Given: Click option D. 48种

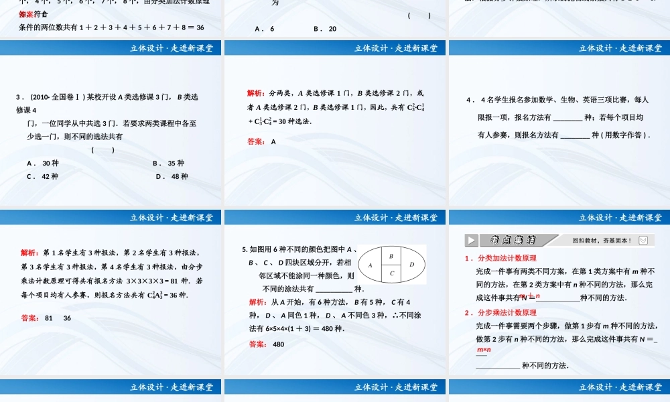Looking at the screenshot, I should coord(172,176).
